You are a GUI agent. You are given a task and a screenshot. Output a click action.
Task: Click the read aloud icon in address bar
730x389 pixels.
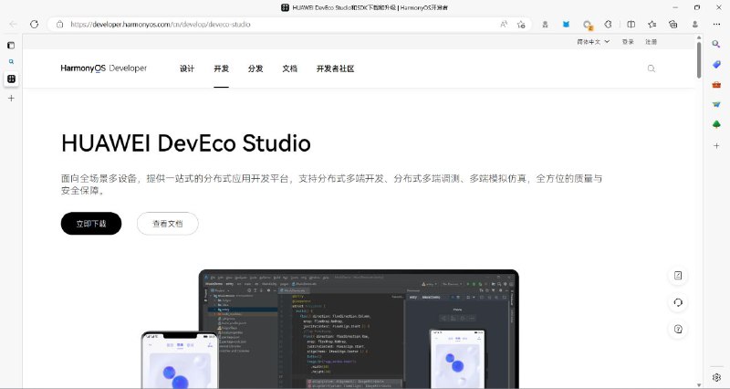(x=504, y=25)
